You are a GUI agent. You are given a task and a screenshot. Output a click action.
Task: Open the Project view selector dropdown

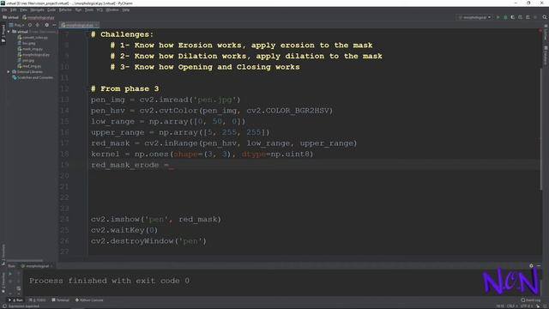tap(16, 25)
